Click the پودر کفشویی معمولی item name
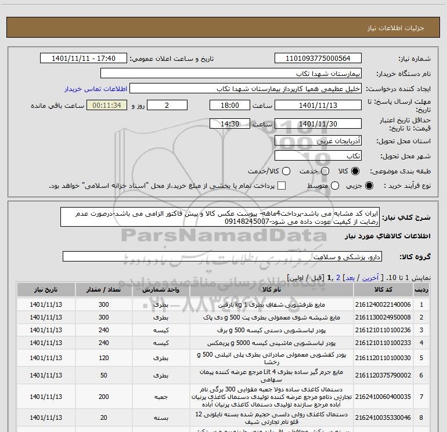 point(272,358)
